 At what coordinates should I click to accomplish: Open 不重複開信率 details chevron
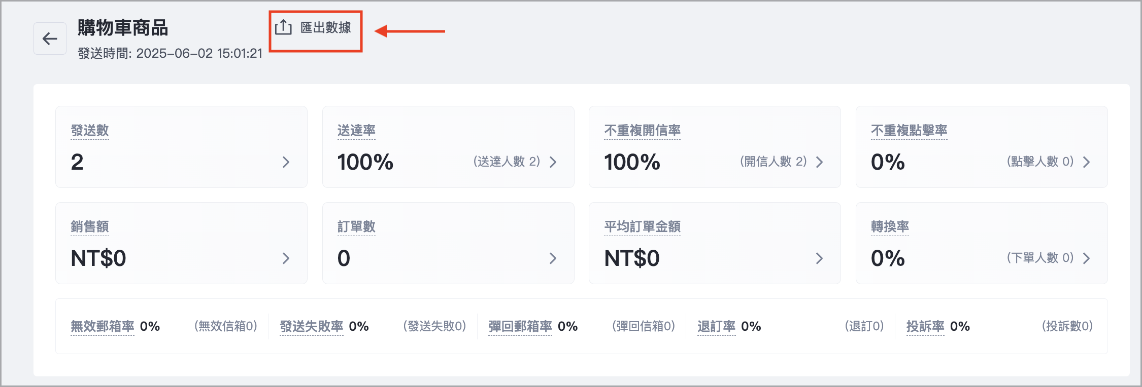(x=819, y=162)
